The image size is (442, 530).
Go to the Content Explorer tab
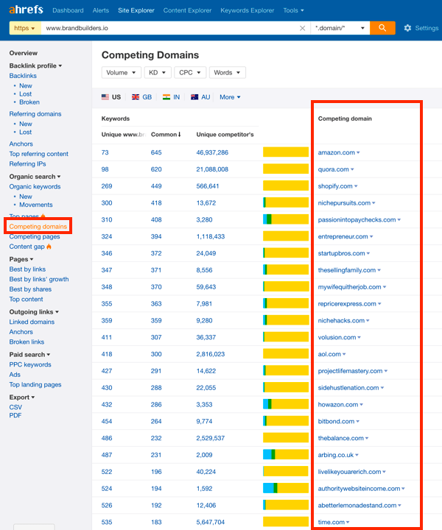[x=186, y=10]
